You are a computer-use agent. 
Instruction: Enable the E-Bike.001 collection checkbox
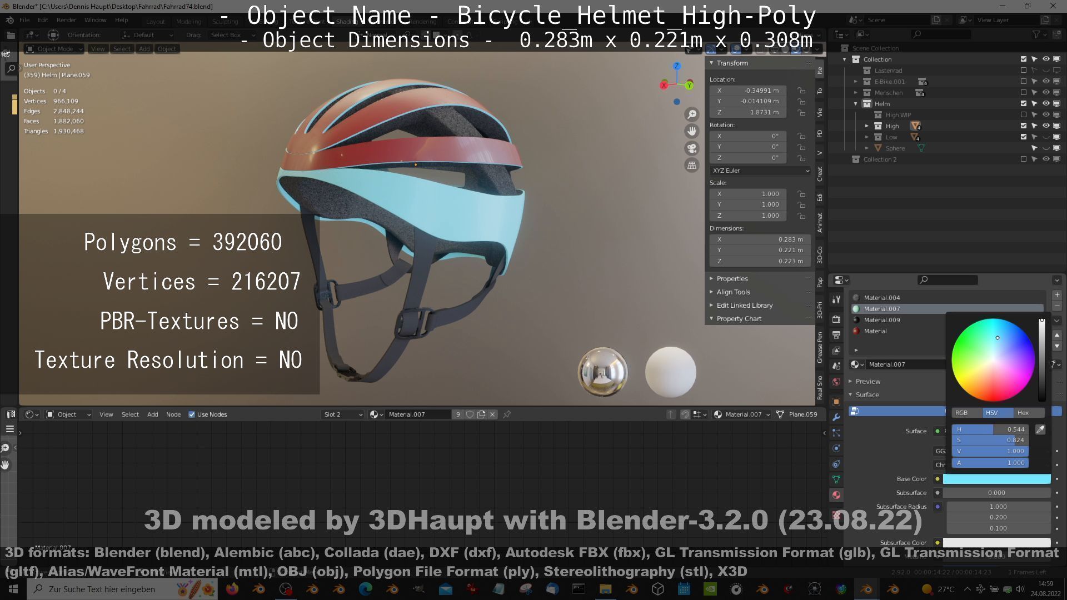coord(1024,82)
